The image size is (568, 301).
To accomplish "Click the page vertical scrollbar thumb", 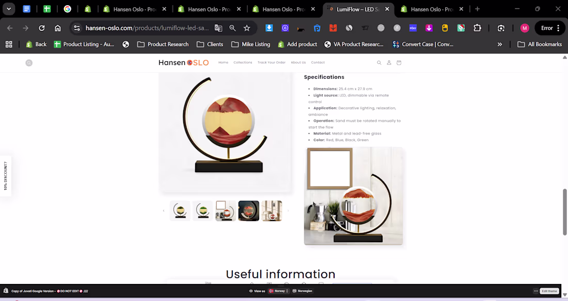I will (565, 212).
